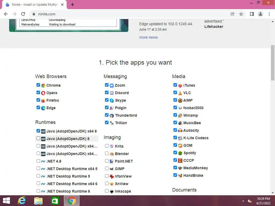Tick the Inkscape checkbox
275x206 pixels.
click(x=107, y=191)
